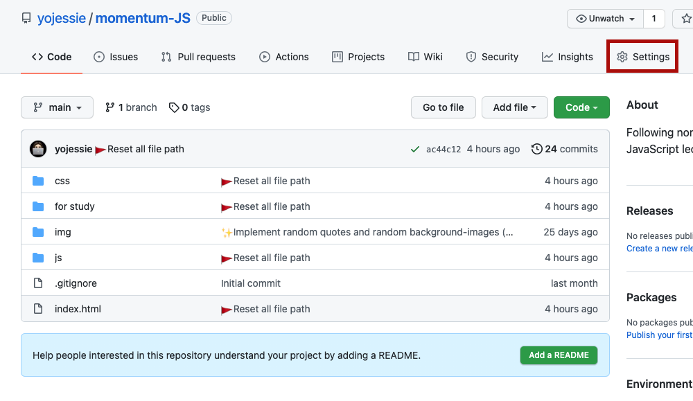Go to the Wiki tab
Viewport: 693px width, 401px height.
[426, 57]
